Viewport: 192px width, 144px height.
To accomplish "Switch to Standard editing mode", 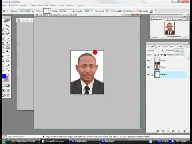I will tap(4, 86).
